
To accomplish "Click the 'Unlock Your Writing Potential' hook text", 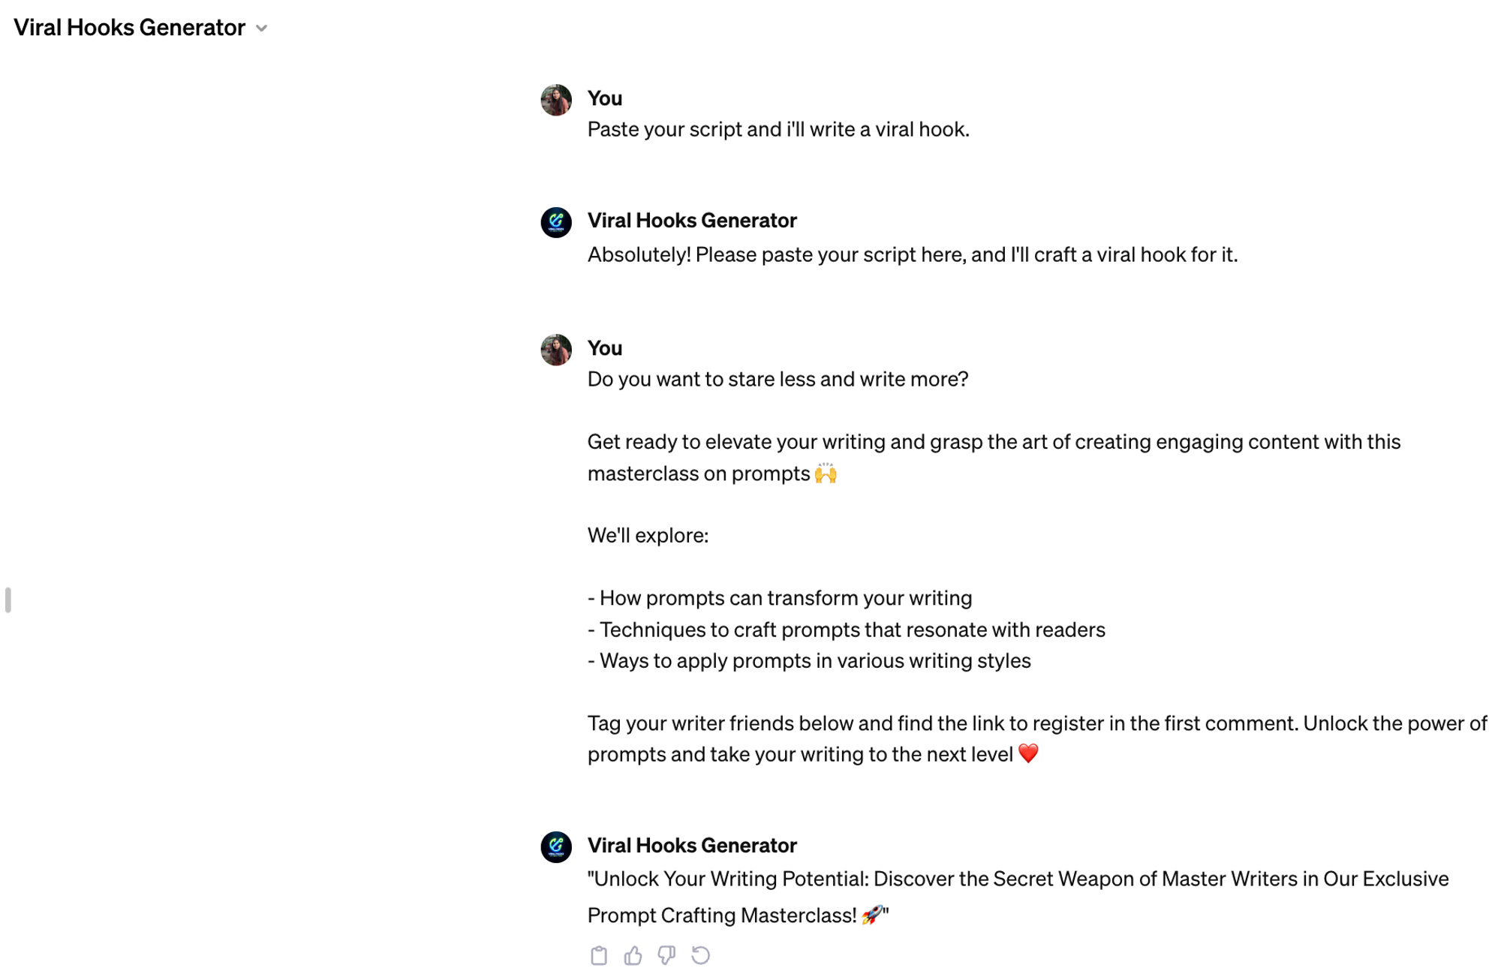I will 1017,879.
